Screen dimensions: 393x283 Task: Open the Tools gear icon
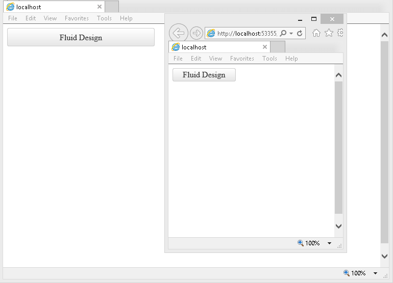pyautogui.click(x=340, y=33)
